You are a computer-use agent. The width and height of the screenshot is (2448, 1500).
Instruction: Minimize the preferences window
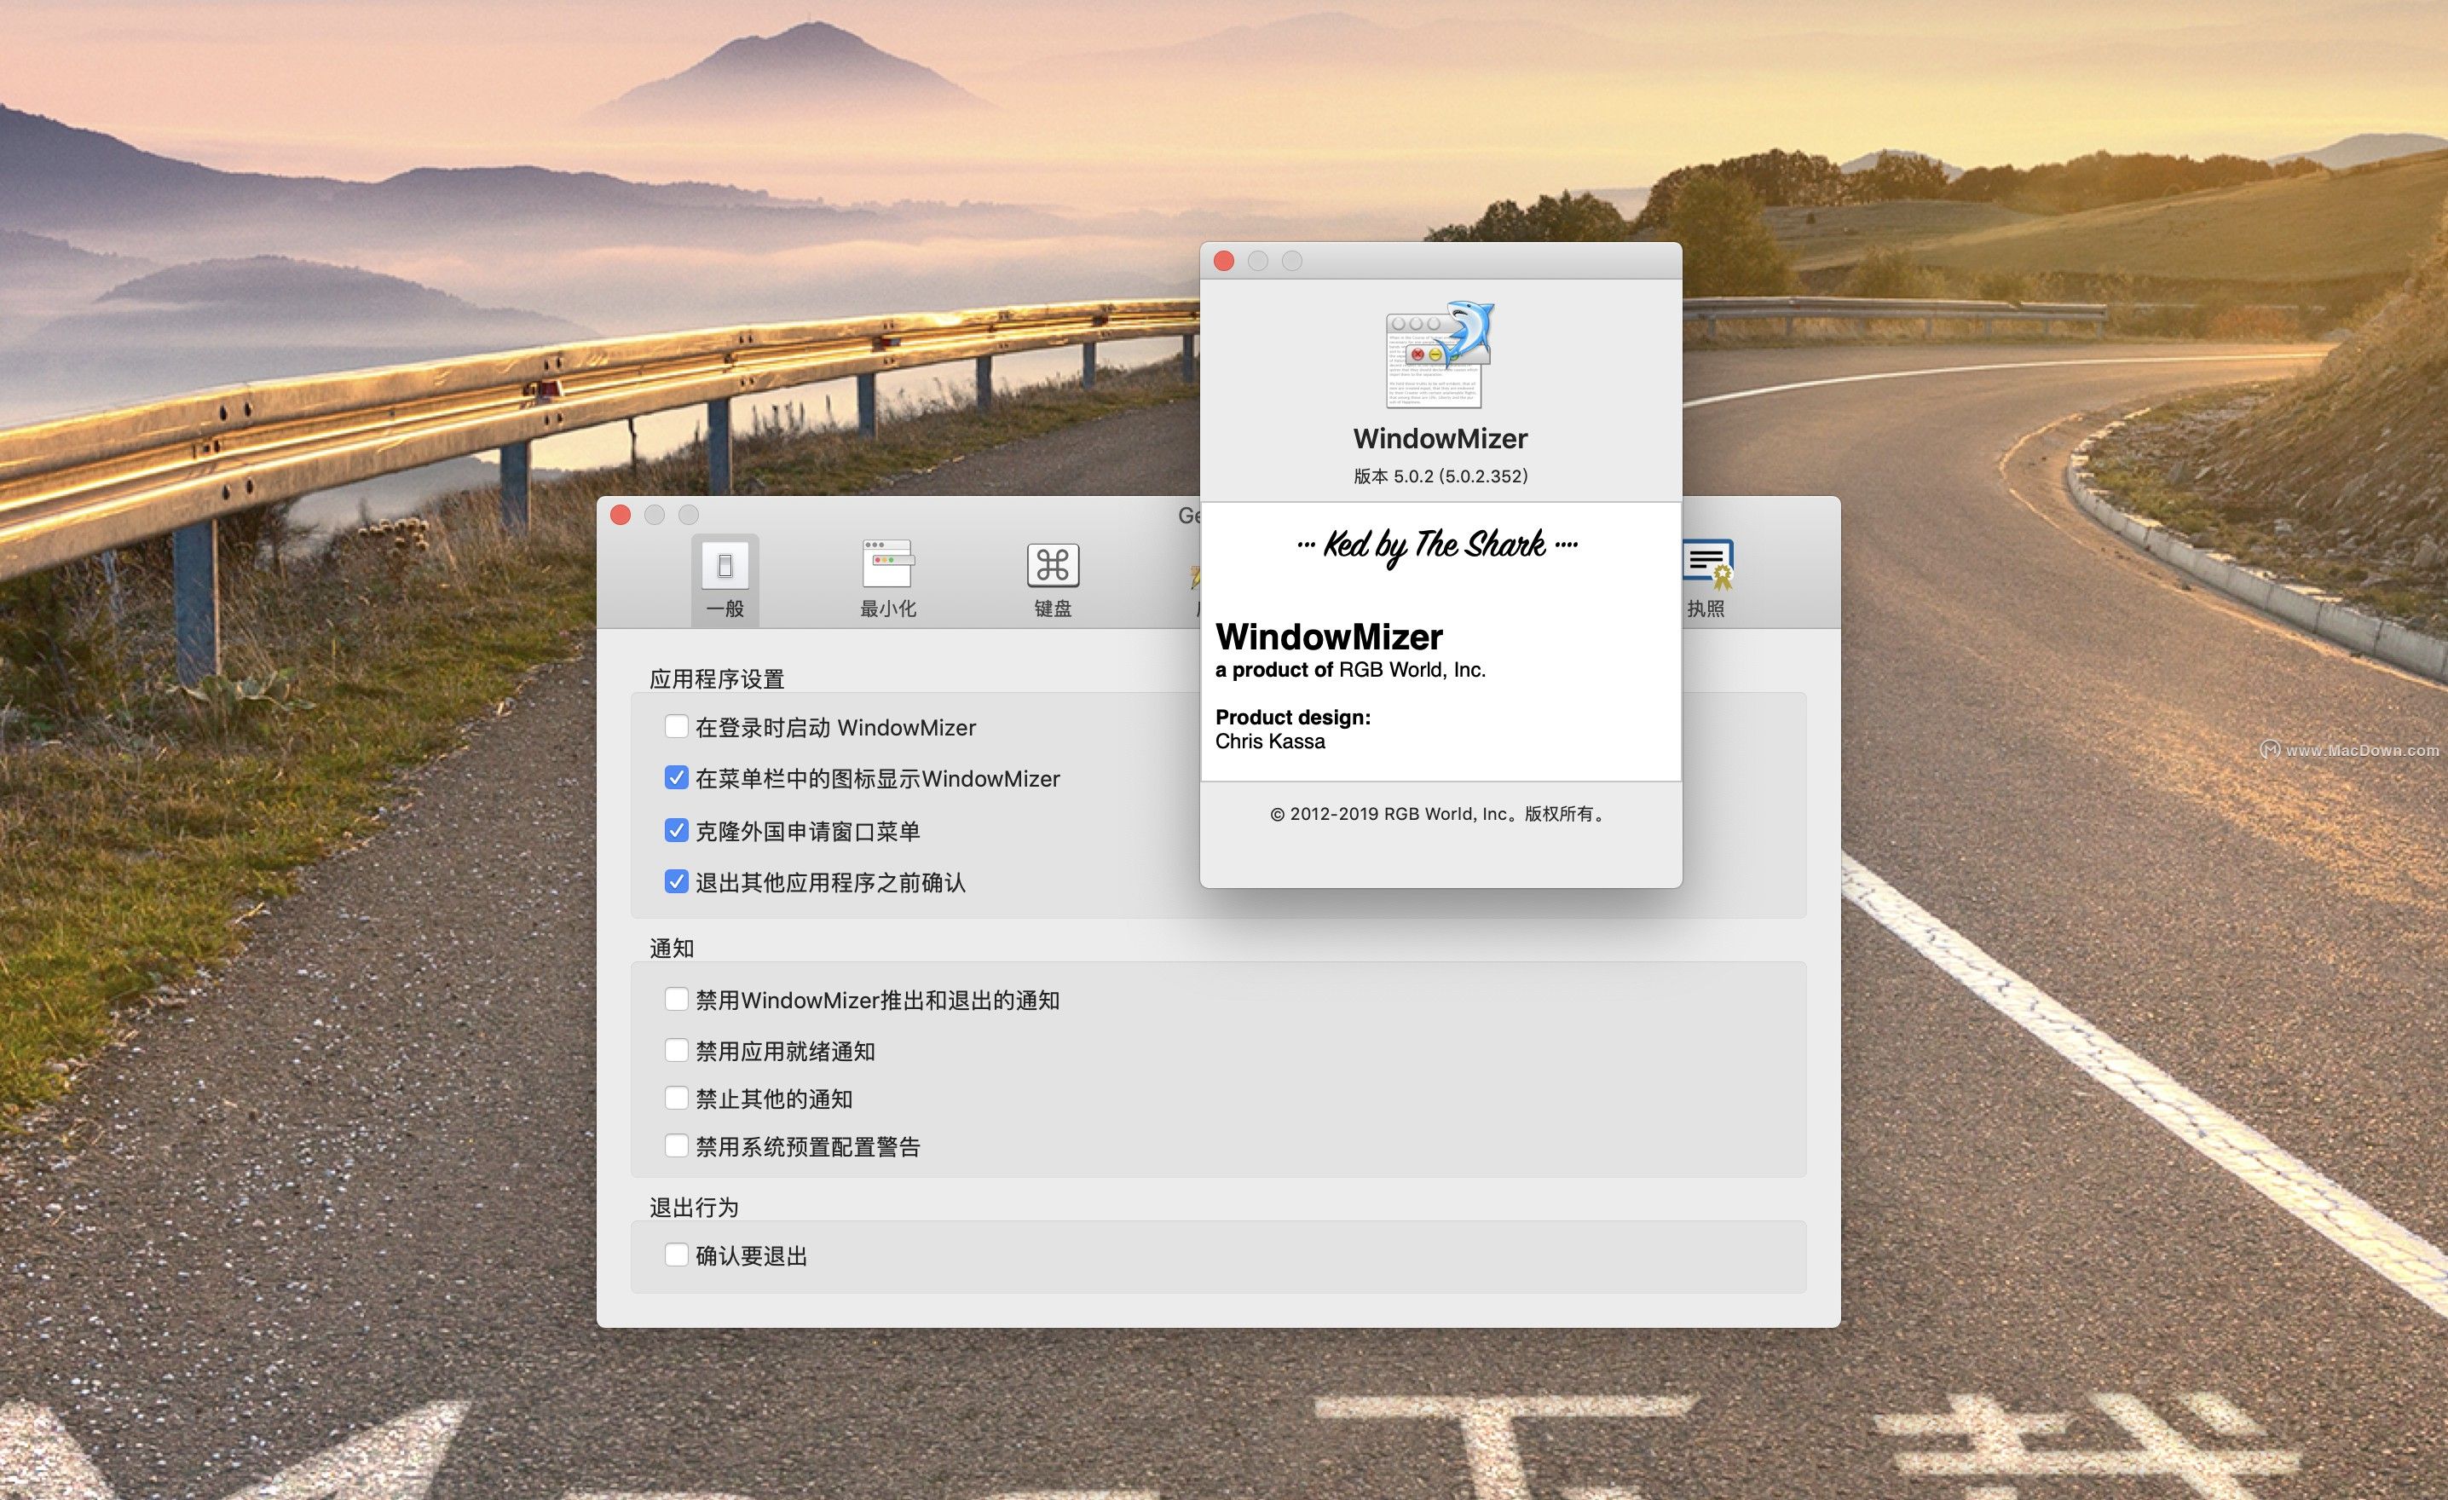(655, 515)
